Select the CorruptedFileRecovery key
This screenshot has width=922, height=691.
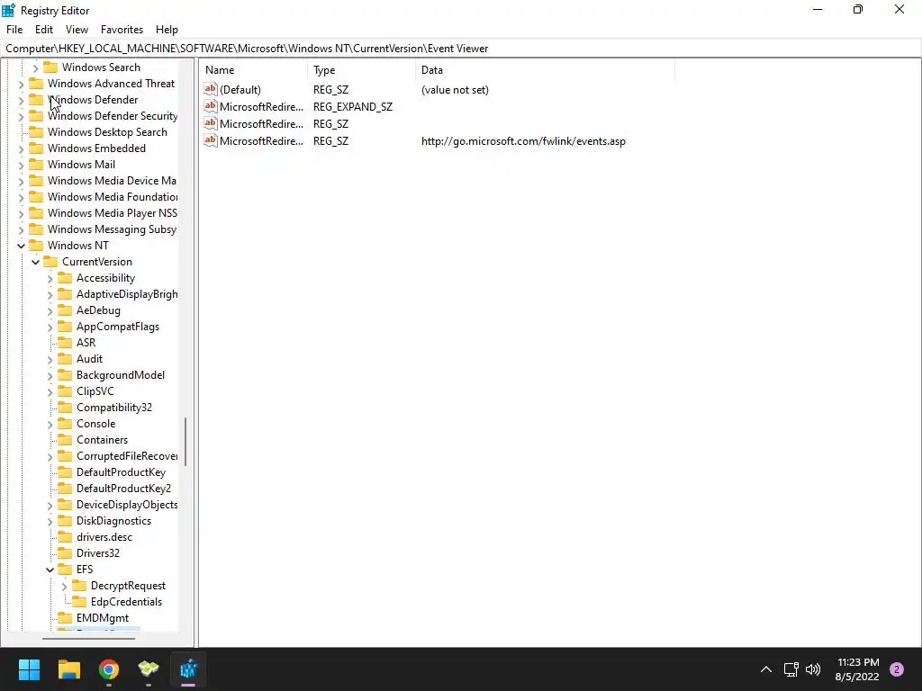tap(127, 456)
